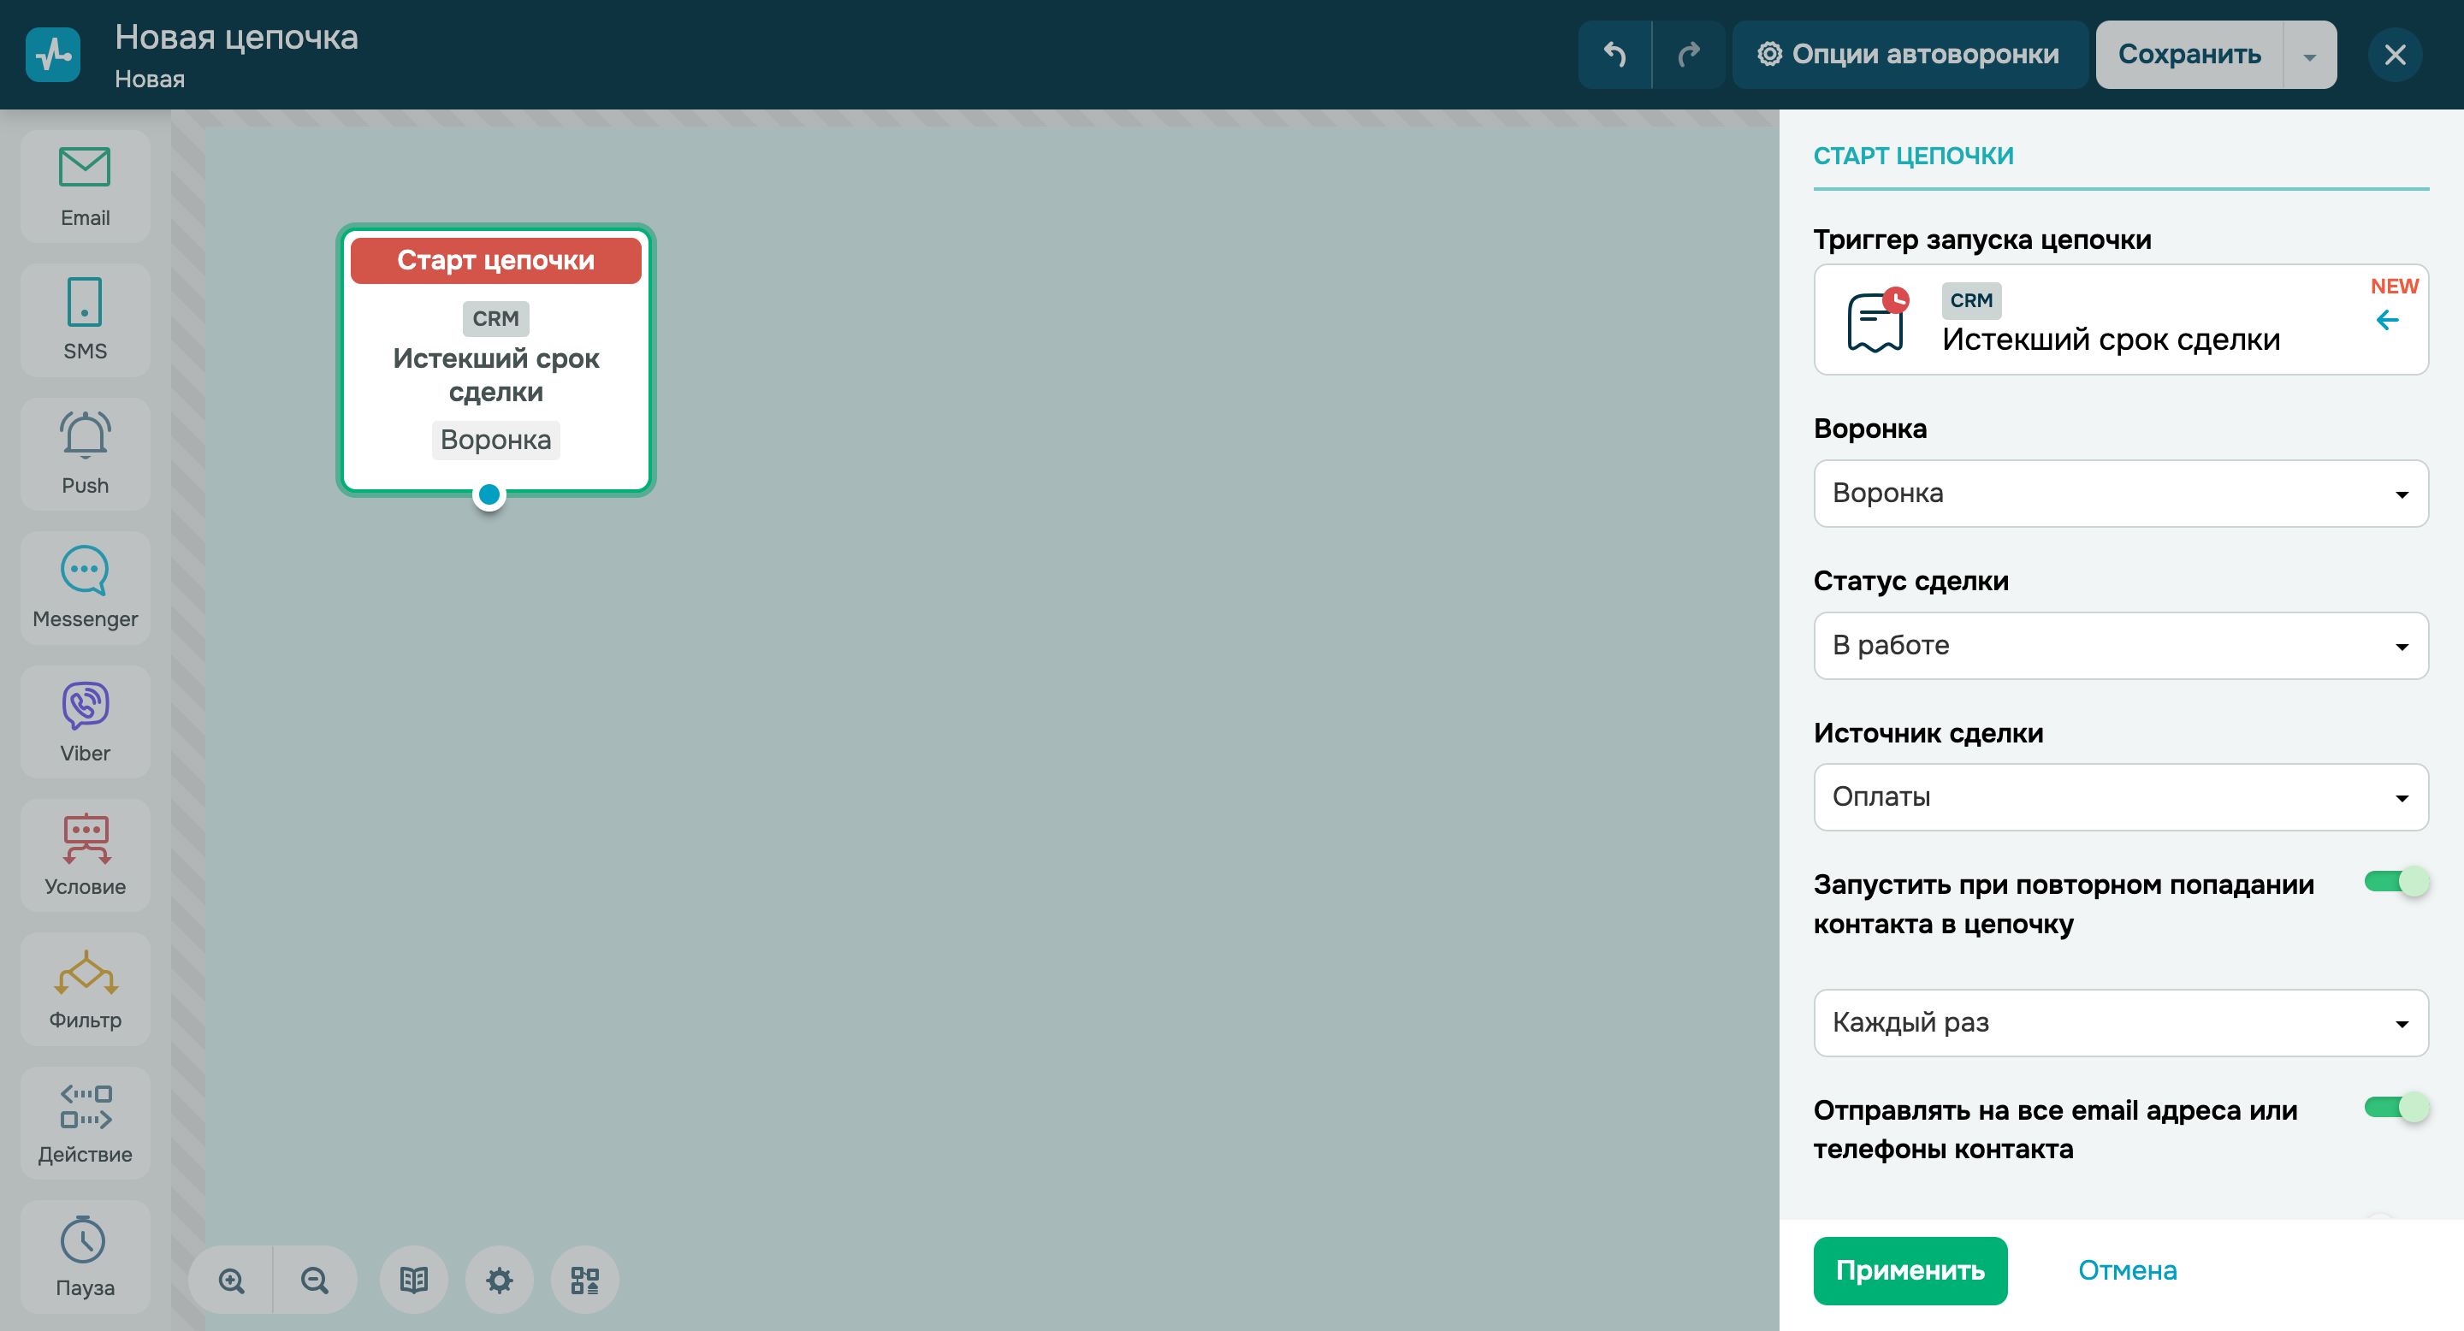Select the Viber block tool
The height and width of the screenshot is (1331, 2464).
pos(84,721)
